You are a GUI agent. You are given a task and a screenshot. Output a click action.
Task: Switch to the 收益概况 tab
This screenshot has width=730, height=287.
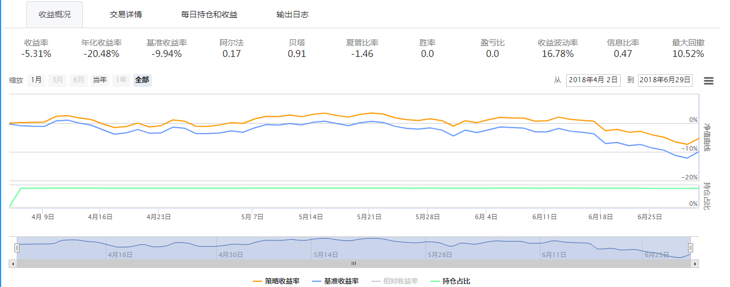(55, 14)
